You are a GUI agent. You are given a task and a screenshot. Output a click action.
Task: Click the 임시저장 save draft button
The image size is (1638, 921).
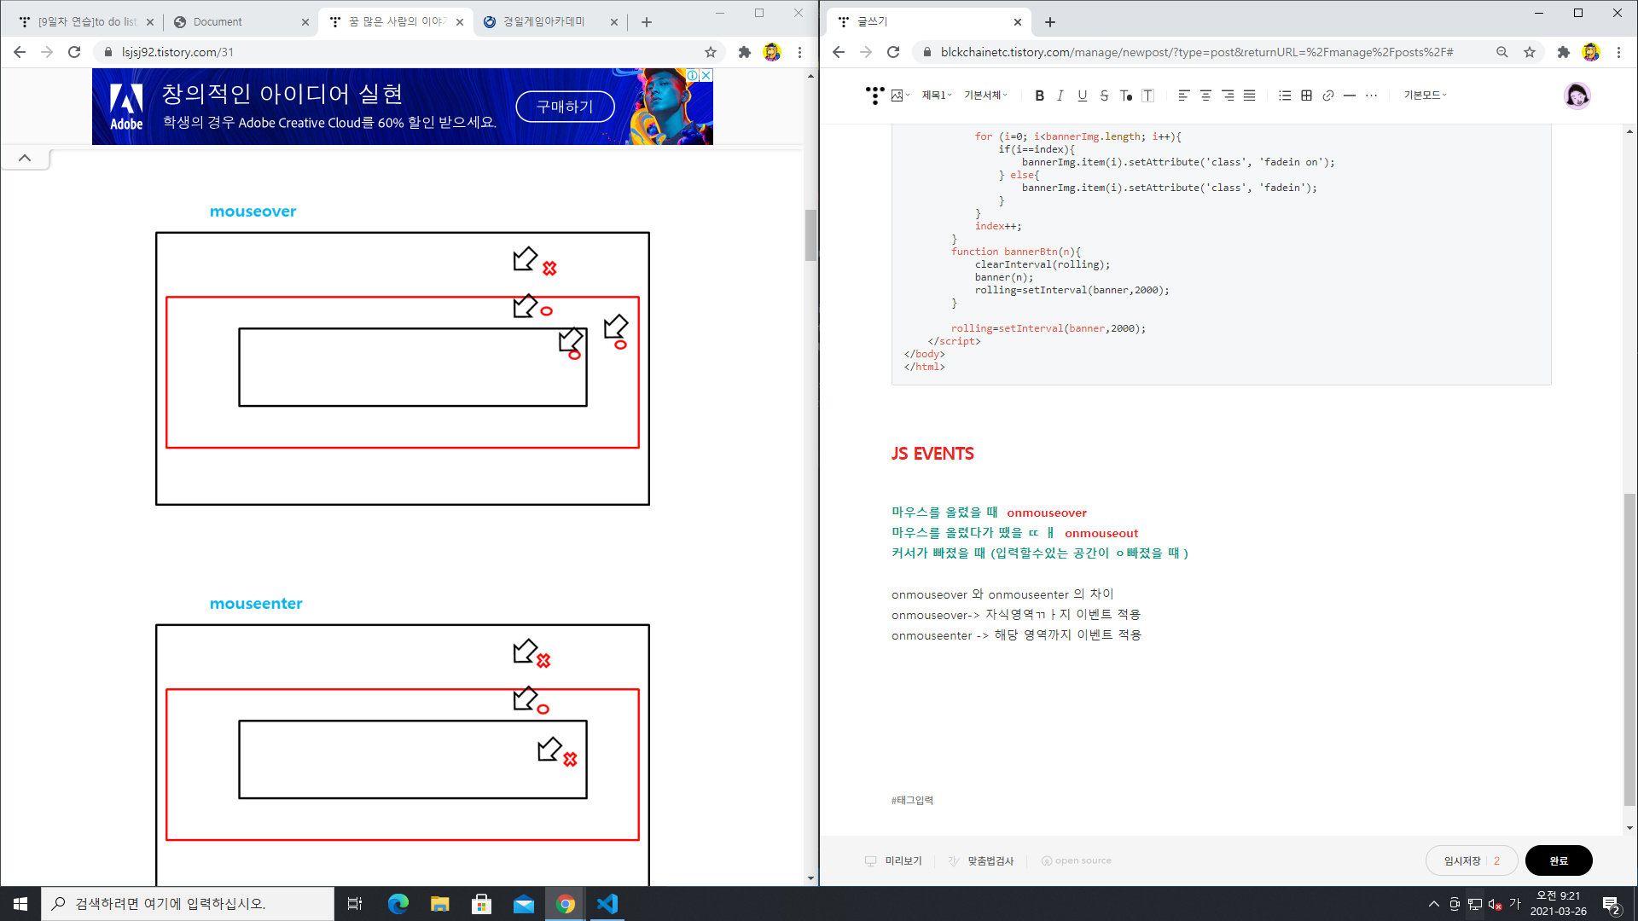tap(1461, 860)
